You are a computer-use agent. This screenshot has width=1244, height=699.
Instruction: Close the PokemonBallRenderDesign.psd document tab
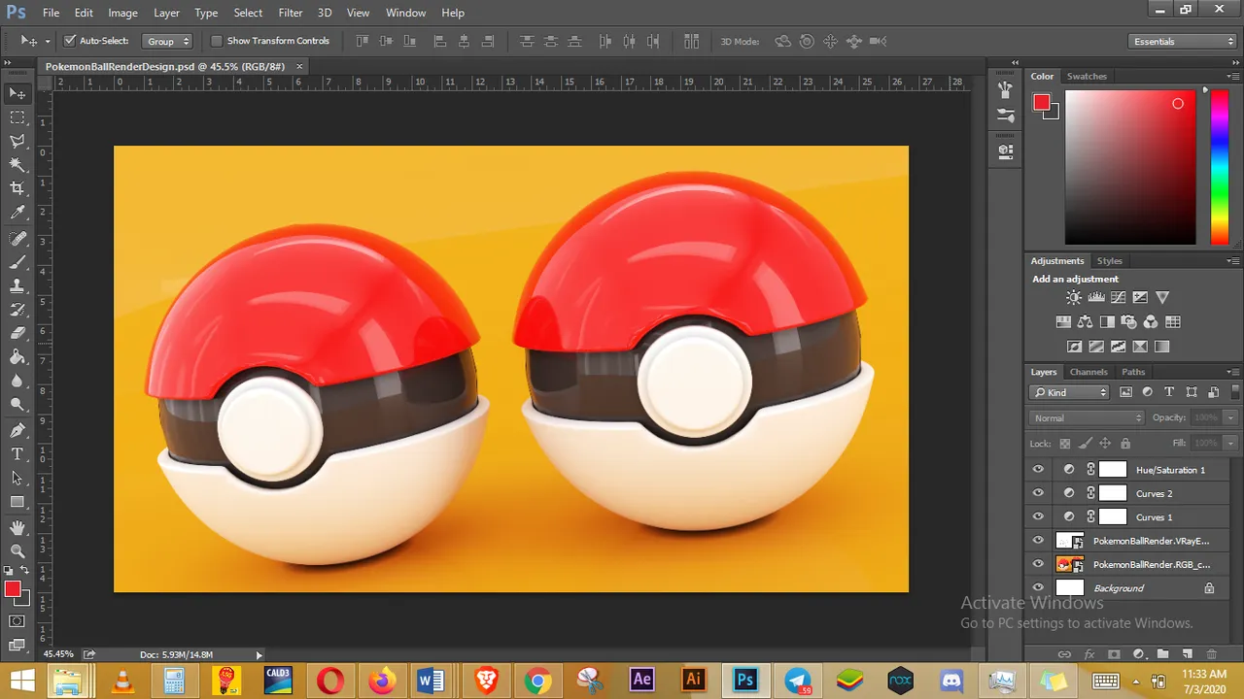(x=299, y=66)
